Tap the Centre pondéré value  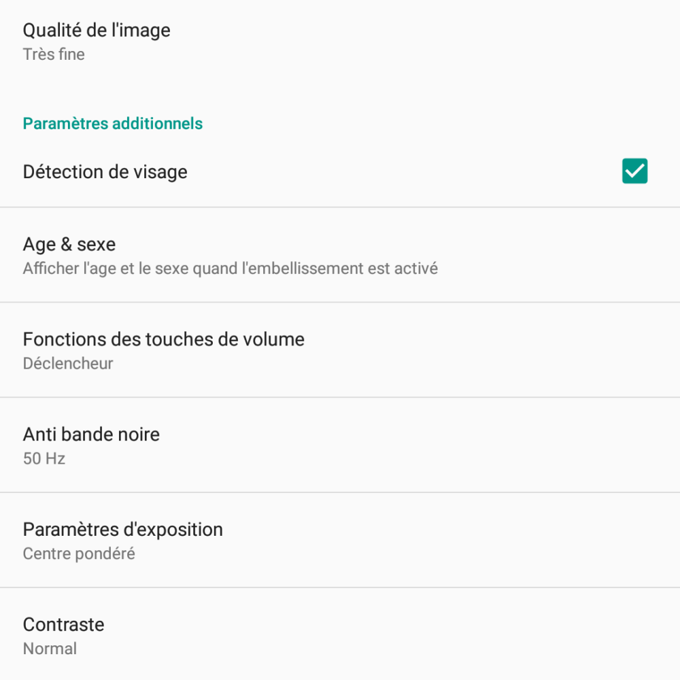79,554
